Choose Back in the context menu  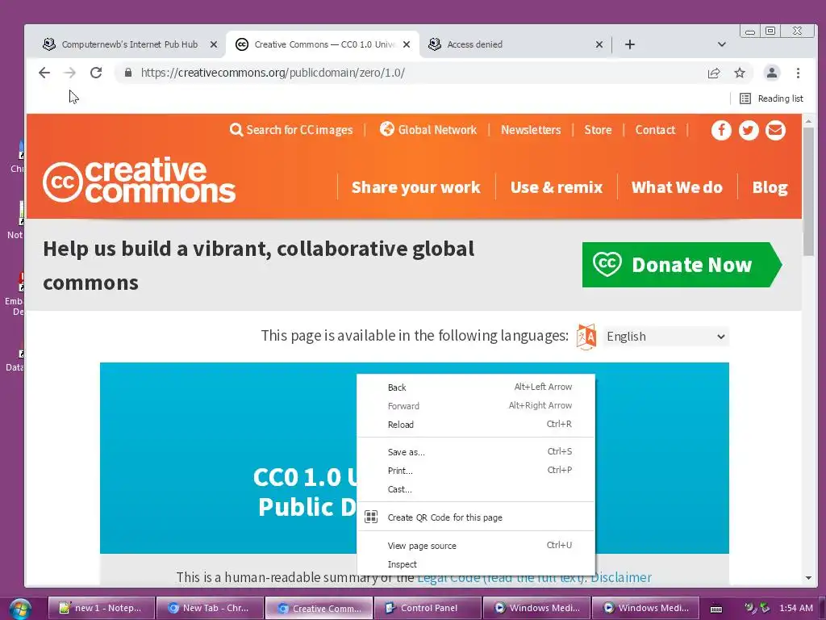click(x=476, y=387)
